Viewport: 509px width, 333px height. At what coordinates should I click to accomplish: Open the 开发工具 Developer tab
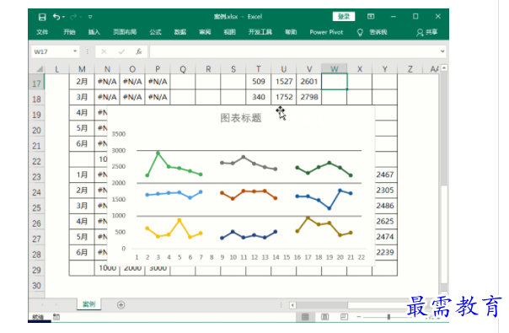click(x=260, y=32)
